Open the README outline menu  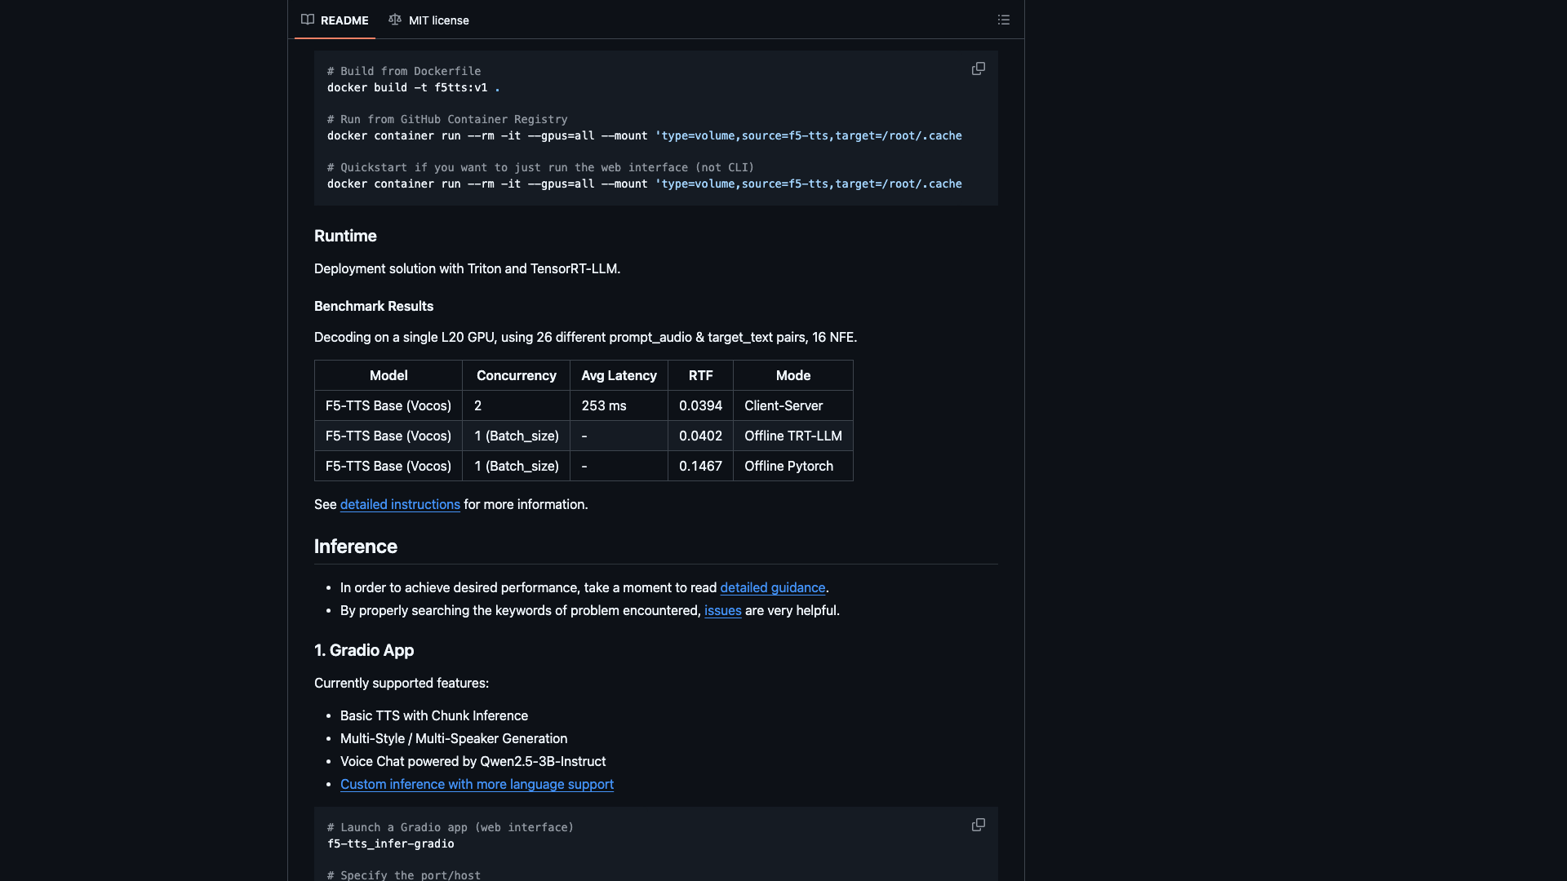(1004, 20)
